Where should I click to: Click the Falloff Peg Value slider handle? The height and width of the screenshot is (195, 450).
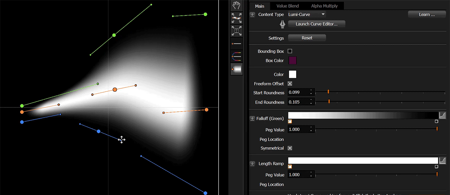[x=437, y=129]
